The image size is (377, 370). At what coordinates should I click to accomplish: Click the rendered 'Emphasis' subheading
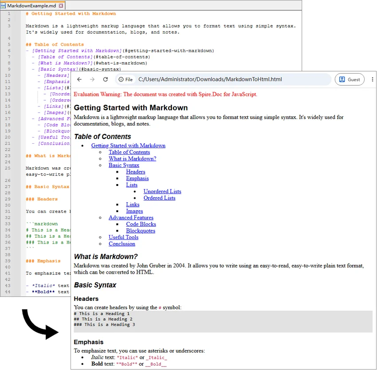tap(88, 342)
